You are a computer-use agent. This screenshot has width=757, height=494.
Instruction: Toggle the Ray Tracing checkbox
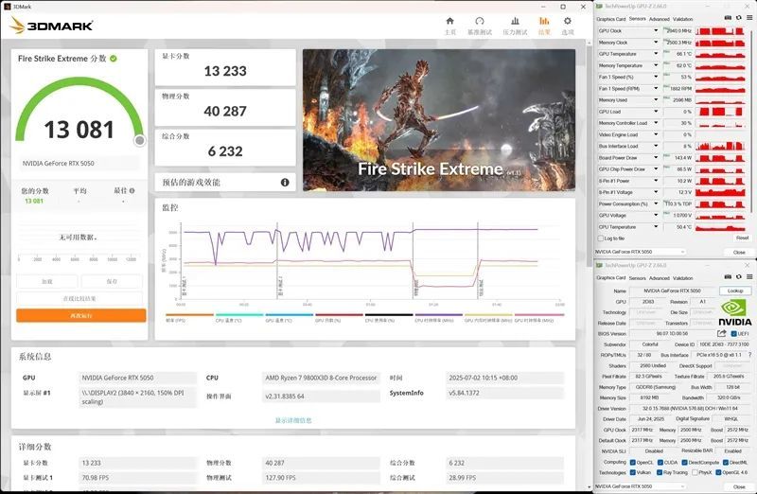click(659, 472)
